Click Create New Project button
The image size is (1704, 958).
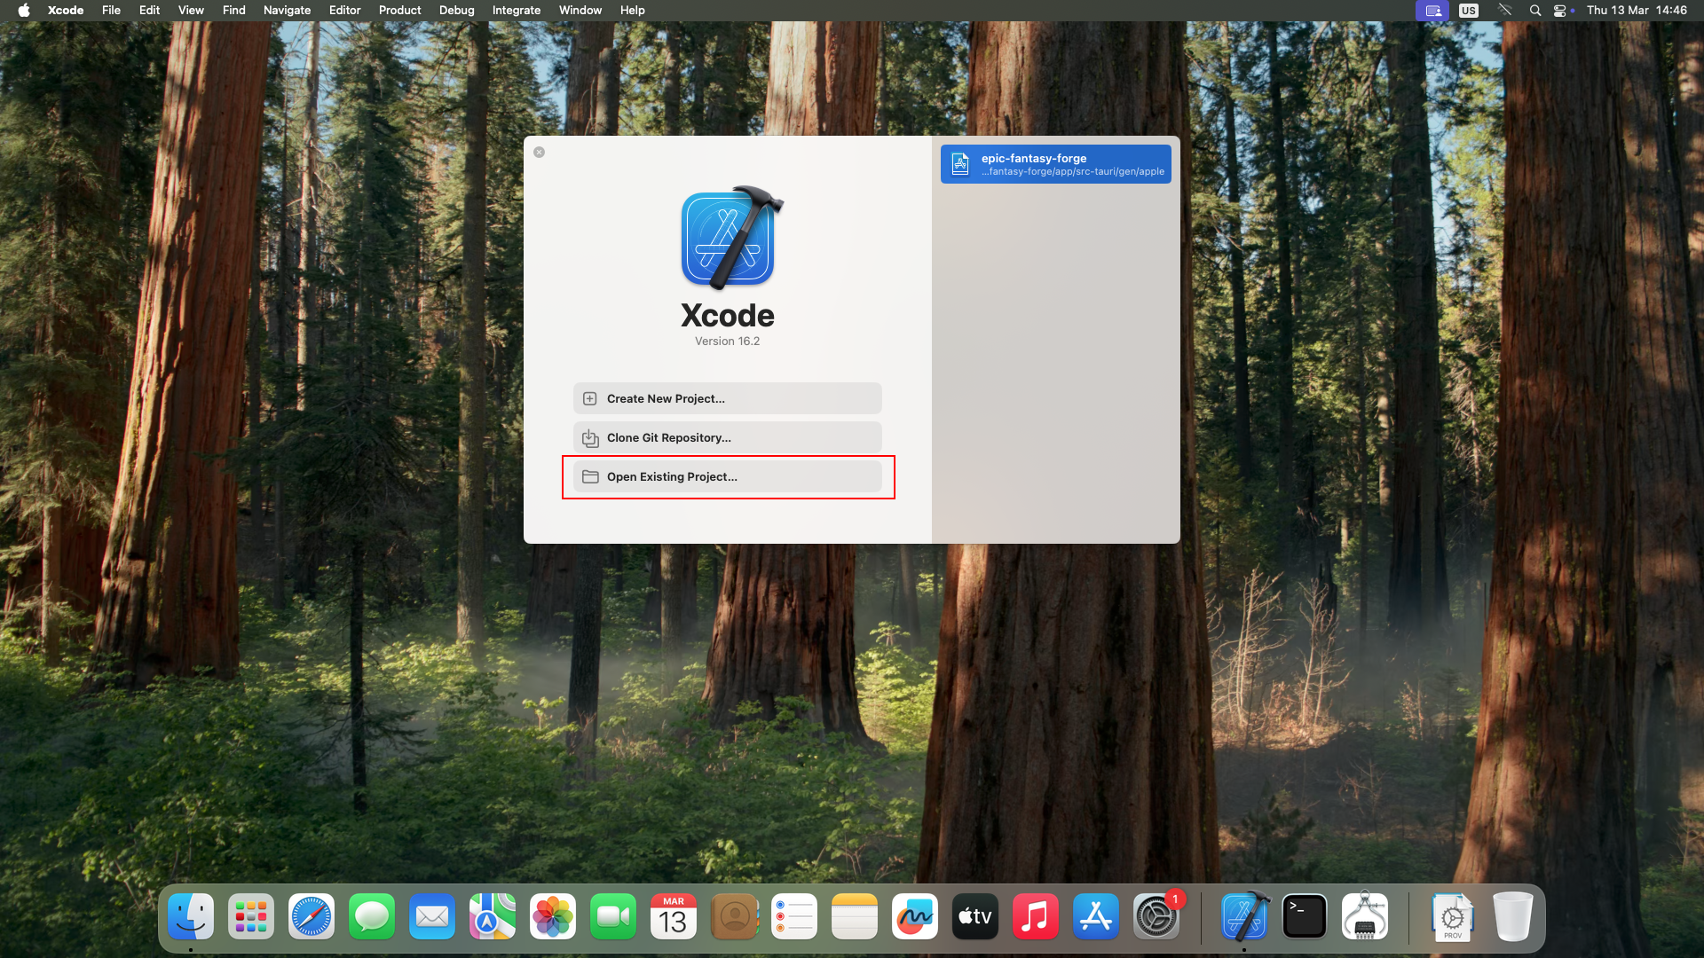[727, 398]
